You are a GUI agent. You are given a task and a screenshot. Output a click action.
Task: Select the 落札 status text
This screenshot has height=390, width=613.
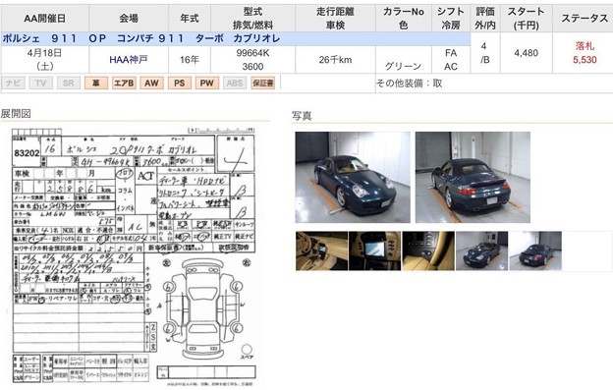click(585, 46)
